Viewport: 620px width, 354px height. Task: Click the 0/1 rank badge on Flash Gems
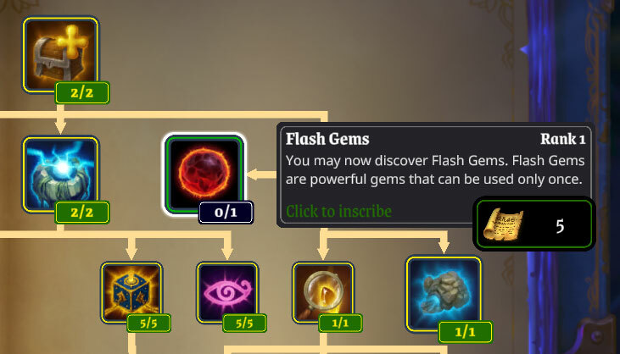[226, 213]
